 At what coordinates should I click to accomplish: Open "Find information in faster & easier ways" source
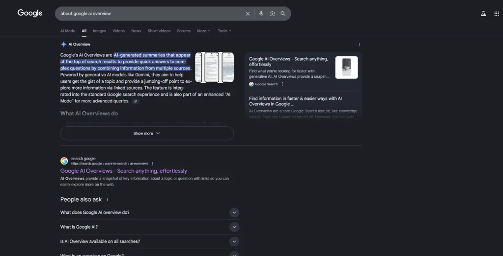coord(295,101)
